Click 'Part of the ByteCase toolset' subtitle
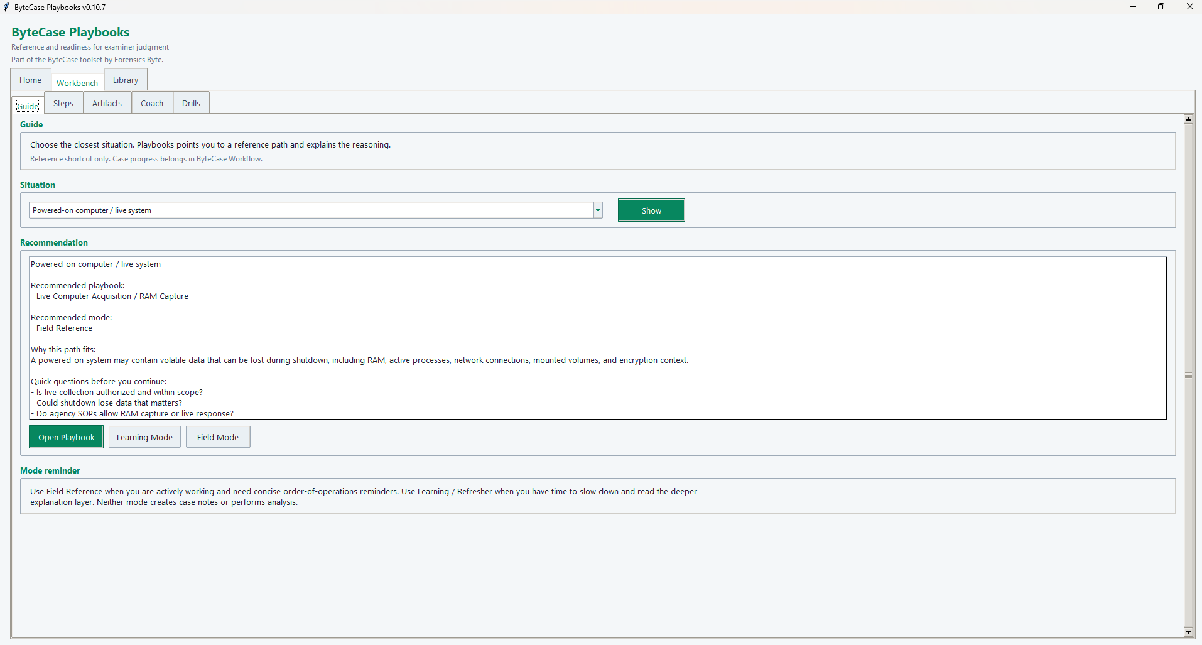 [x=87, y=60]
